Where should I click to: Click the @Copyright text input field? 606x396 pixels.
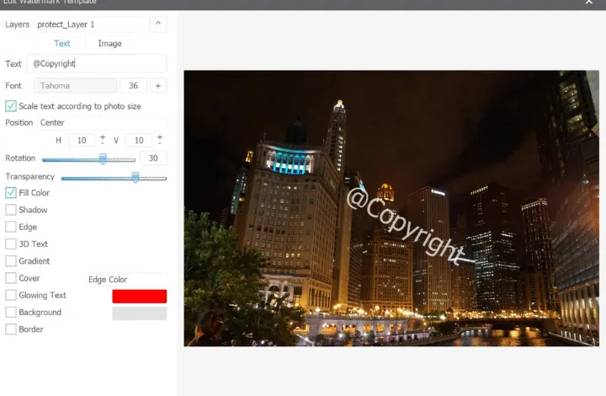(96, 64)
